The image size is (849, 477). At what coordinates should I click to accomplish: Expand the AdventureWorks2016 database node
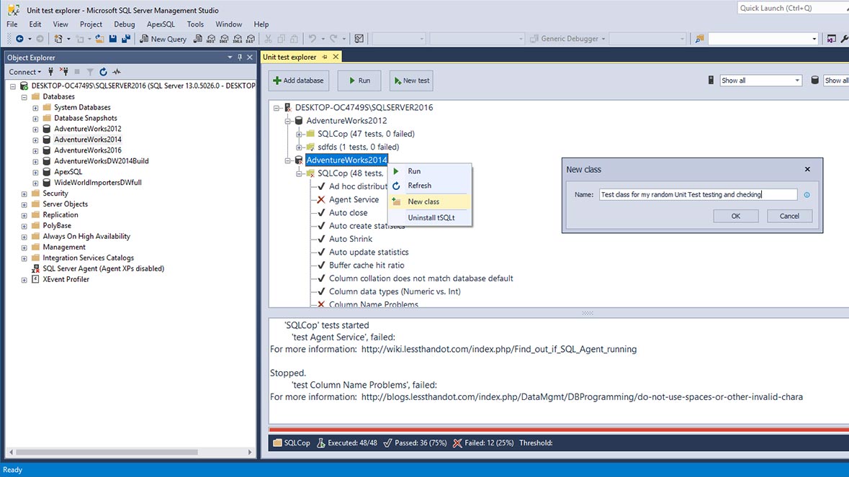tap(35, 151)
